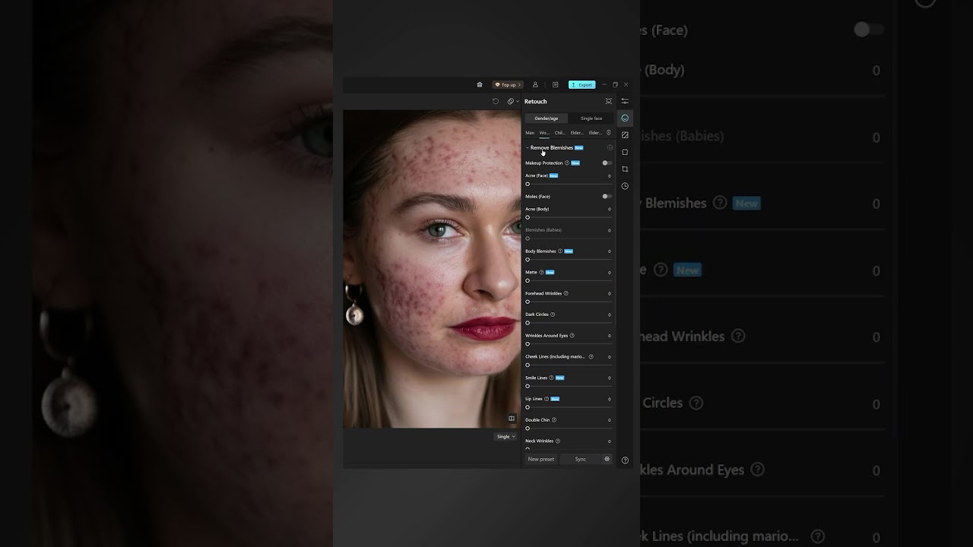
Task: Select the Man tab
Action: click(x=530, y=133)
